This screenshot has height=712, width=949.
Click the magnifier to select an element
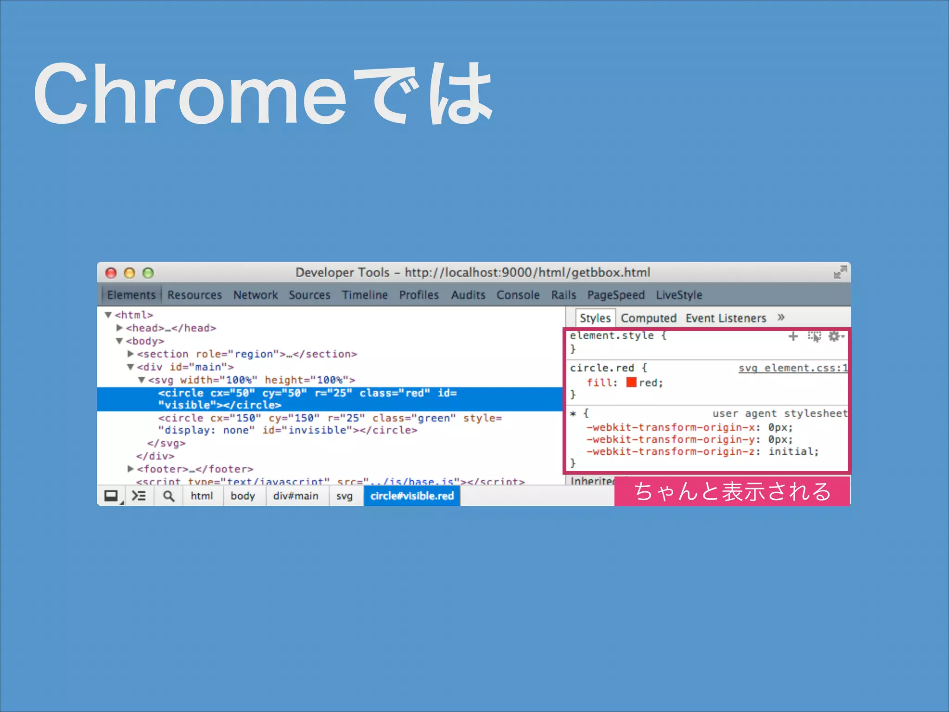(x=169, y=496)
